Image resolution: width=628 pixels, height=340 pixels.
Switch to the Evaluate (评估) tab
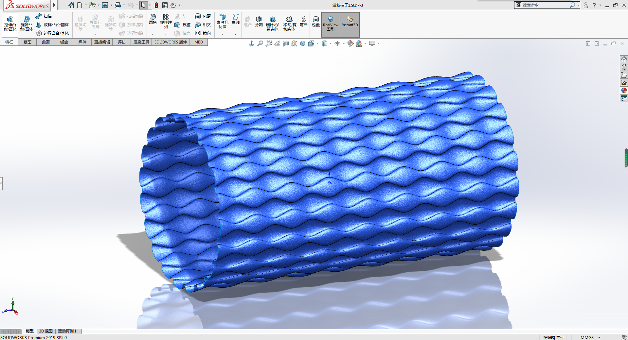pos(122,42)
